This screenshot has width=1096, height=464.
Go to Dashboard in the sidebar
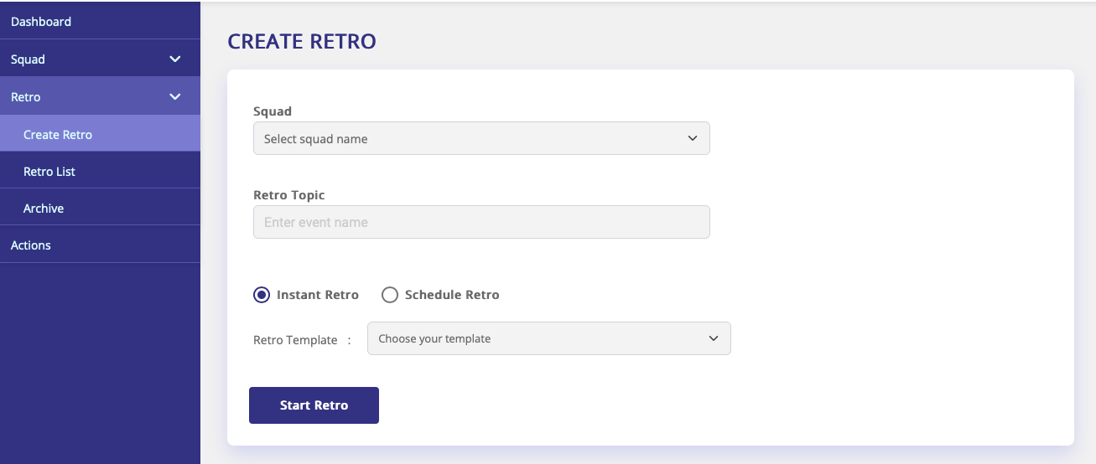pyautogui.click(x=41, y=22)
